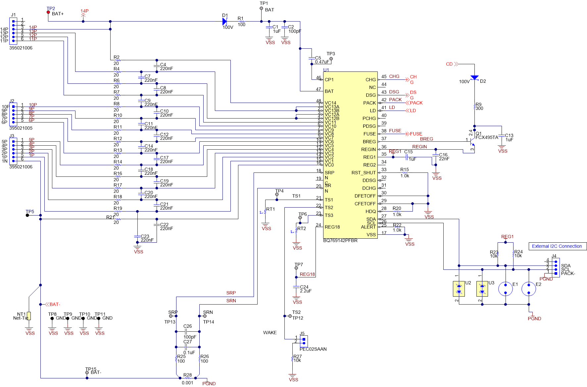Toggle test point TP5 marker

click(x=27, y=215)
